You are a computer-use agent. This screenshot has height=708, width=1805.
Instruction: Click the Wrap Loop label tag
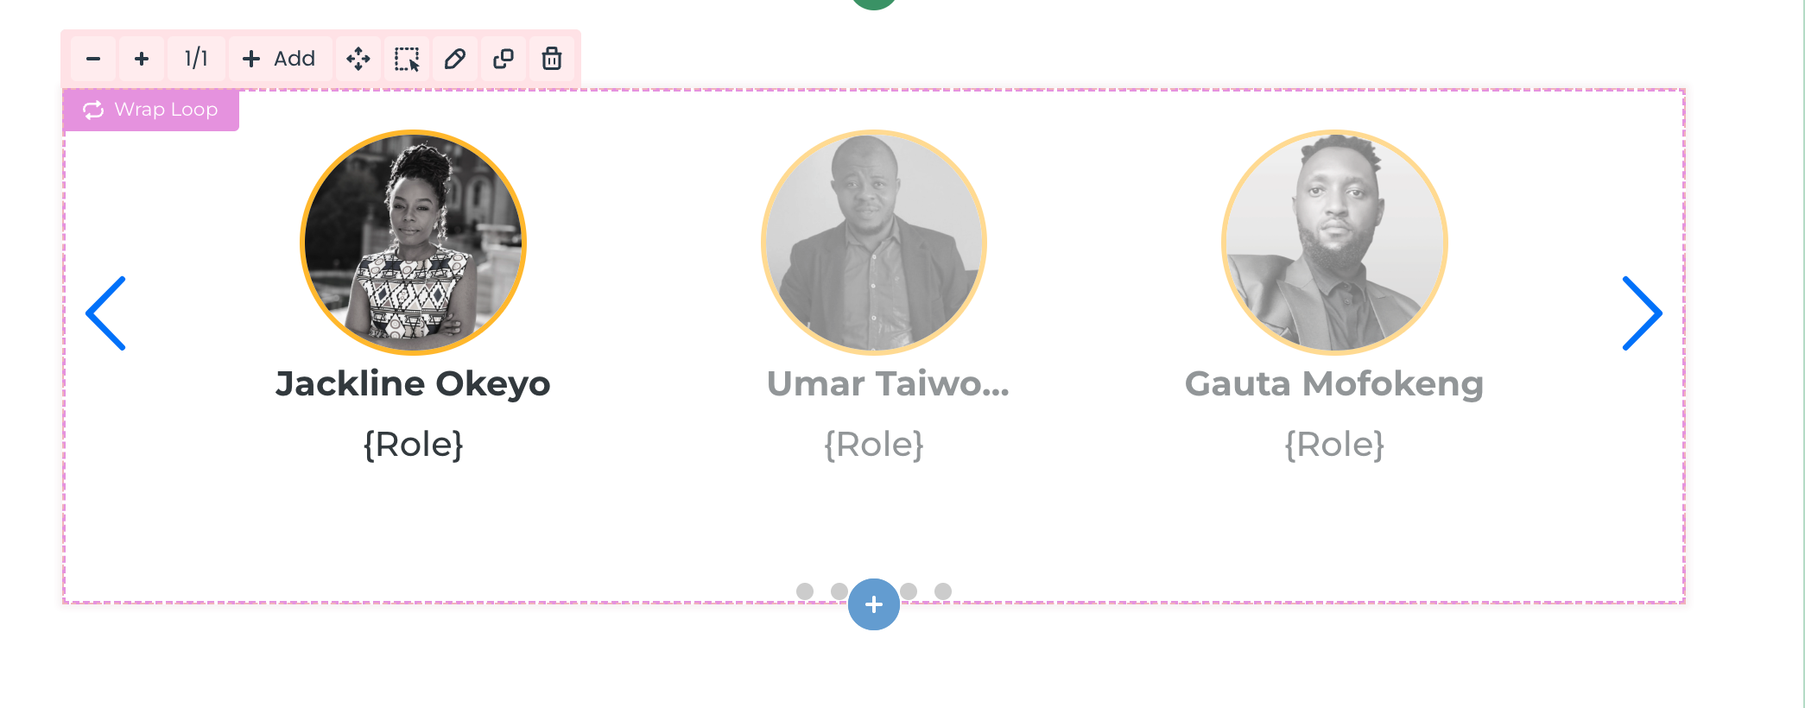(x=150, y=110)
